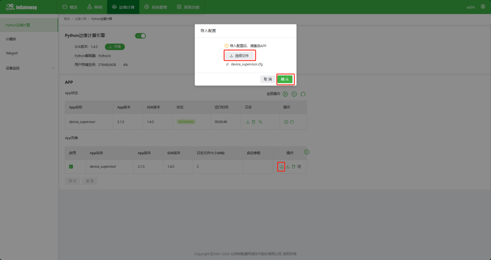Select Python边缘计算 in sidebar
Image resolution: width=491 pixels, height=260 pixels.
coord(29,25)
